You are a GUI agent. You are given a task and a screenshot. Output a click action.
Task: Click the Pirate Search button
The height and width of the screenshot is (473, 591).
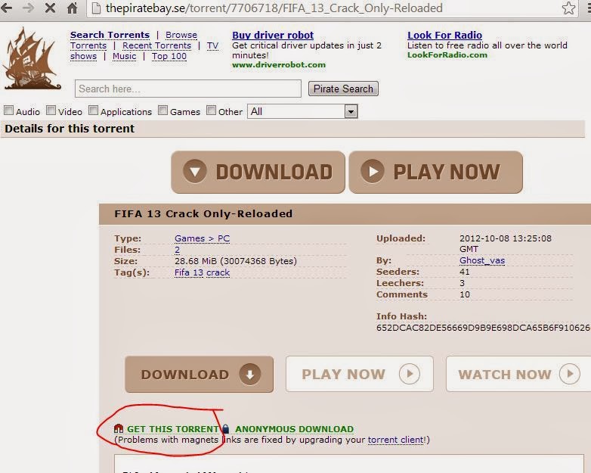(x=343, y=89)
